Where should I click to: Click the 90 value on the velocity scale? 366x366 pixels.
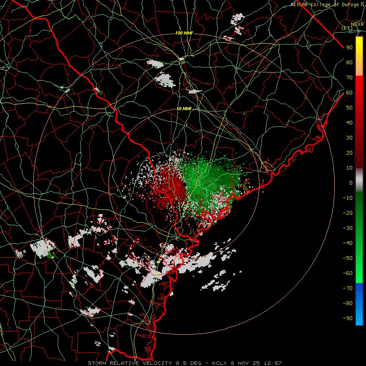(349, 48)
